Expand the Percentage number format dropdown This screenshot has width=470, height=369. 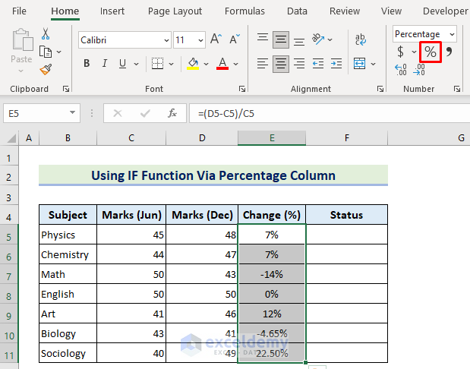(x=453, y=34)
